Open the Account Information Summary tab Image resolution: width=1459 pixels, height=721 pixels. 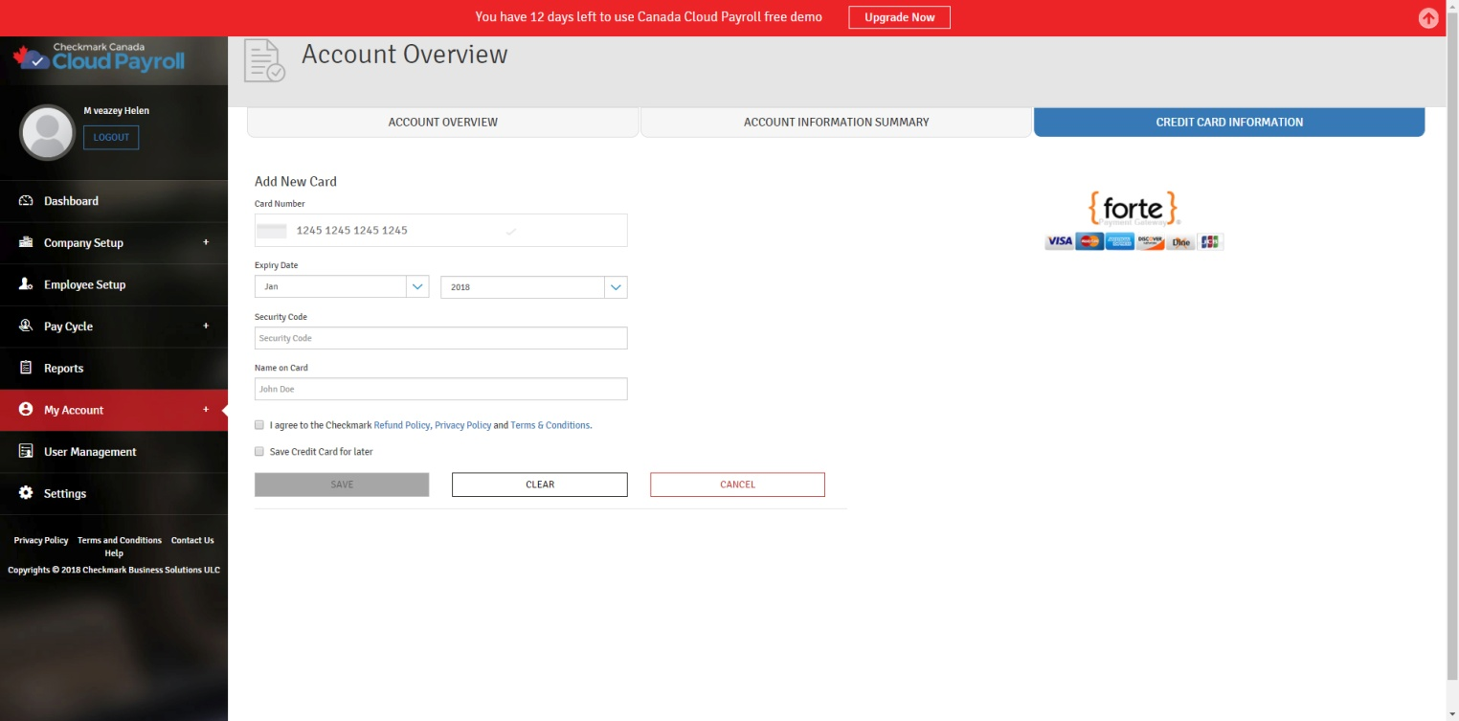click(x=836, y=123)
